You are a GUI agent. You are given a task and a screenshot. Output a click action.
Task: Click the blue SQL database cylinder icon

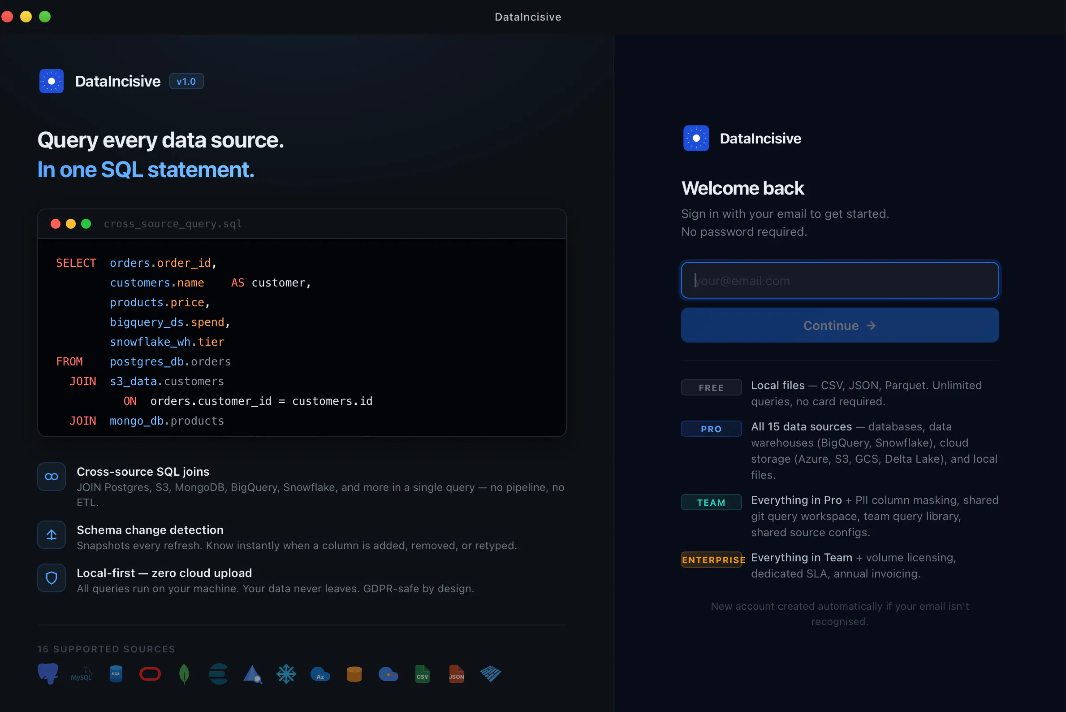pyautogui.click(x=116, y=674)
